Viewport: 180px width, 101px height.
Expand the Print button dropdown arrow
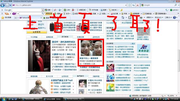pyautogui.click(x=144, y=18)
